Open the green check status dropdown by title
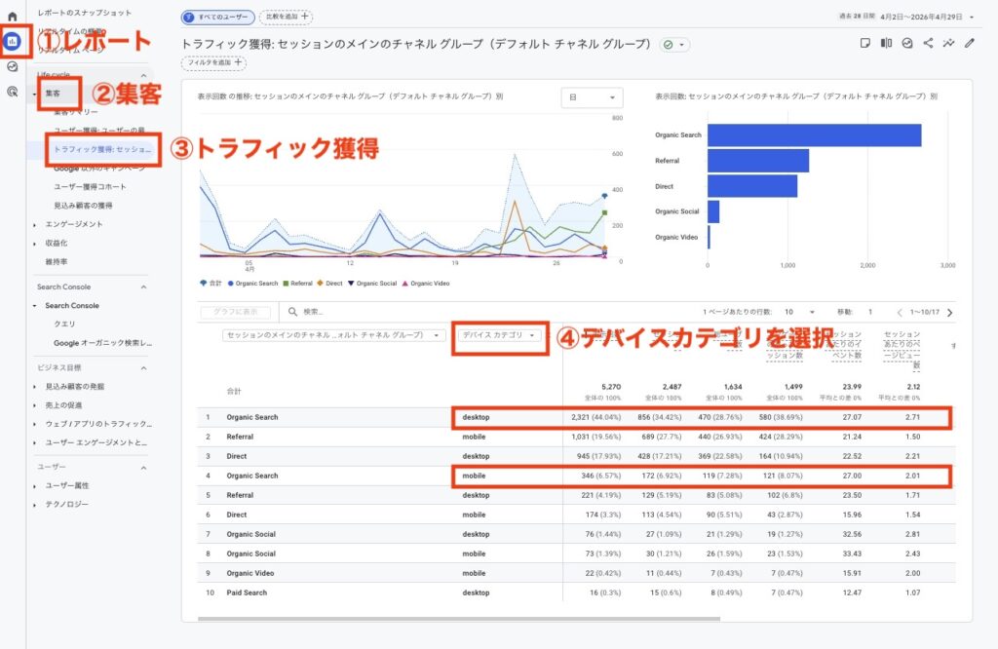 [674, 45]
